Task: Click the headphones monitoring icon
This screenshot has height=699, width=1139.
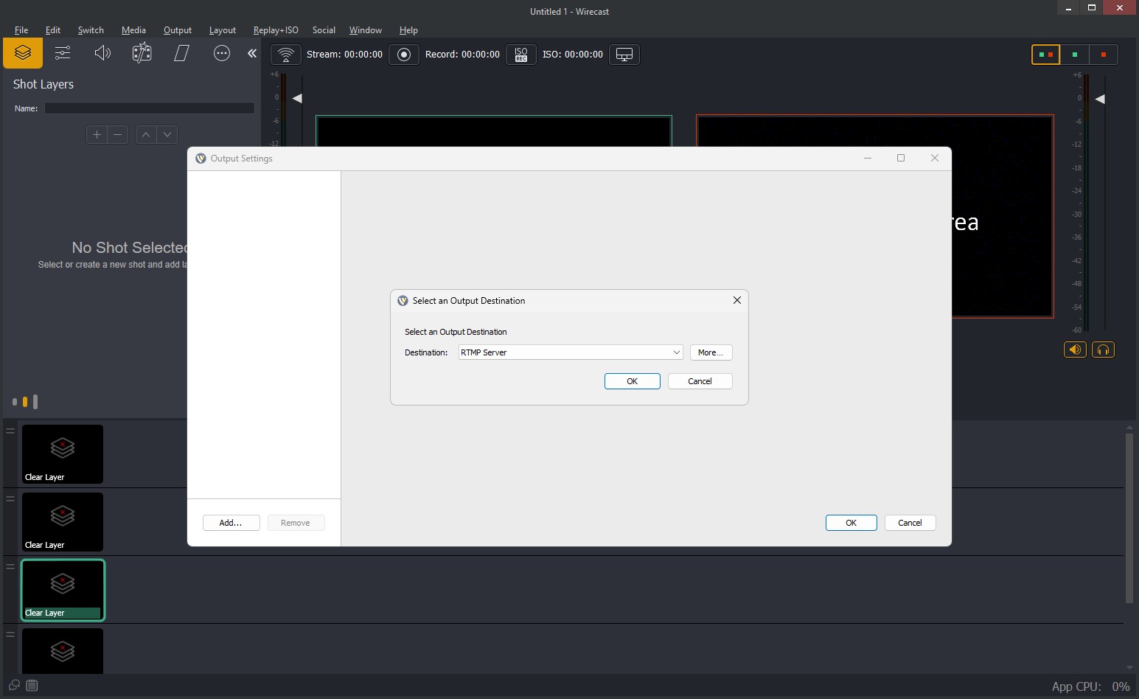Action: click(1103, 349)
